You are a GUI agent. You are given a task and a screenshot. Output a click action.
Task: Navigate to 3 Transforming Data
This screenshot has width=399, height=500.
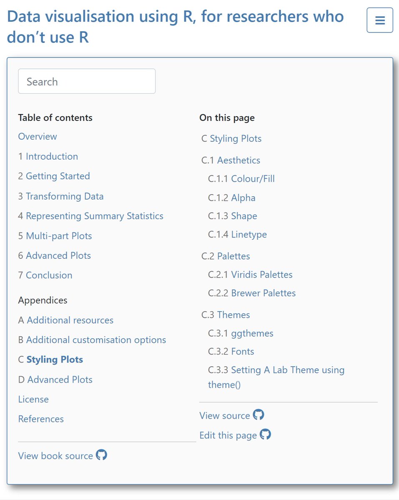61,196
